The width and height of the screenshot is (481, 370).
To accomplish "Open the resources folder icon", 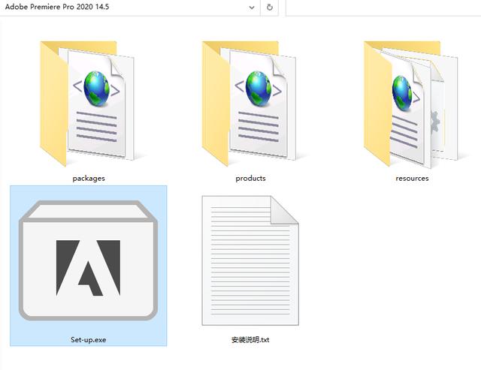I will coord(411,104).
